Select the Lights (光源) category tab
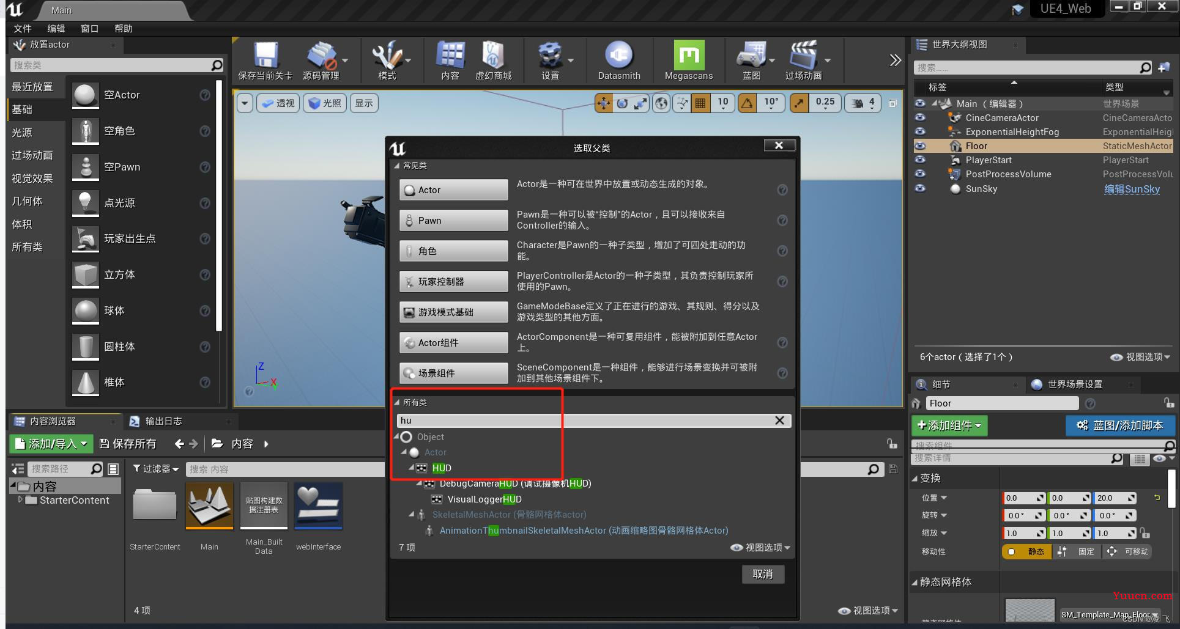The height and width of the screenshot is (629, 1180). 22,133
